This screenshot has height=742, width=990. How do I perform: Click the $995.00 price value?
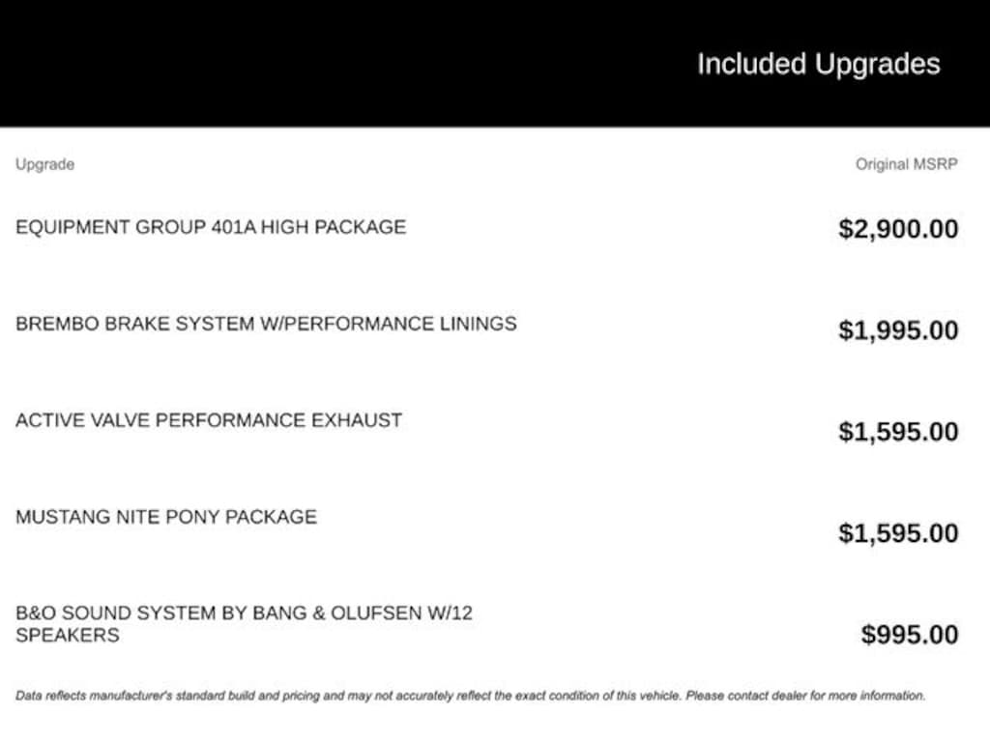910,635
